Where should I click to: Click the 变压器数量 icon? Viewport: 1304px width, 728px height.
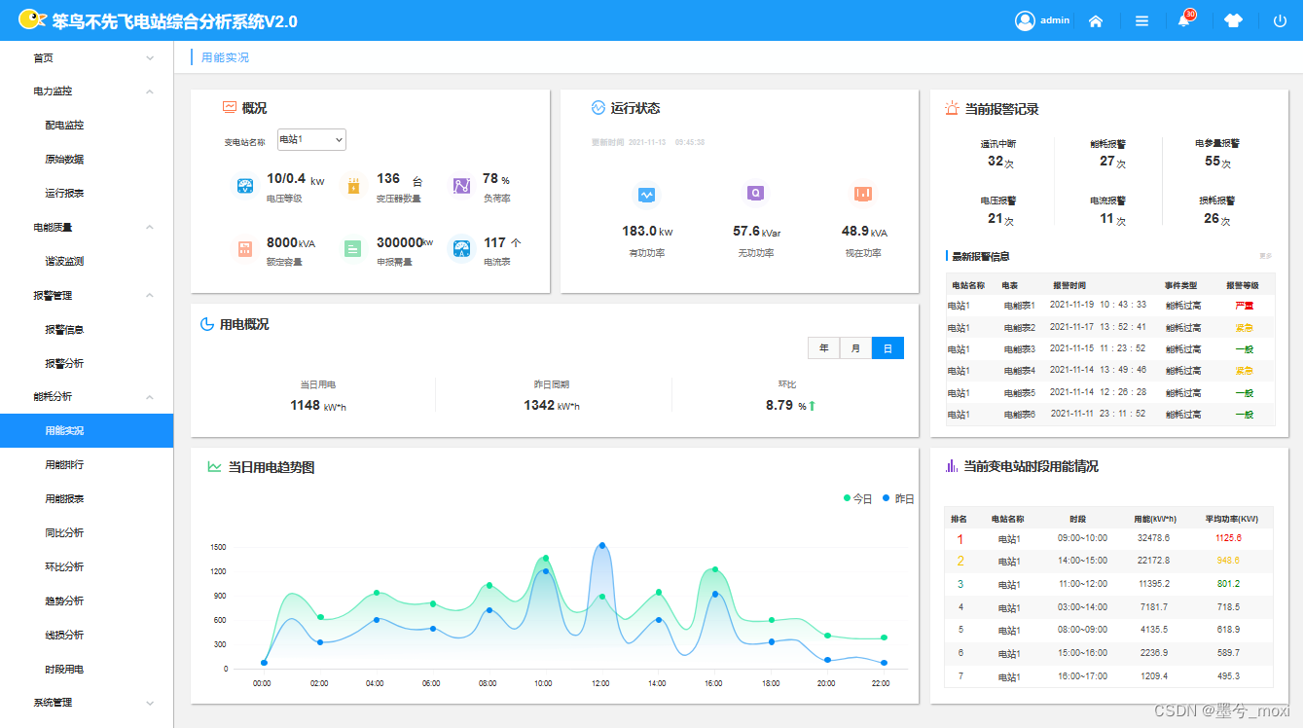click(x=353, y=186)
